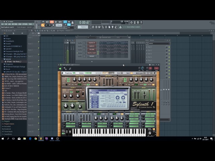Image resolution: width=215 pixels, height=161 pixels.
Task: Select PART B in Sylenth1
Action: pos(111,73)
